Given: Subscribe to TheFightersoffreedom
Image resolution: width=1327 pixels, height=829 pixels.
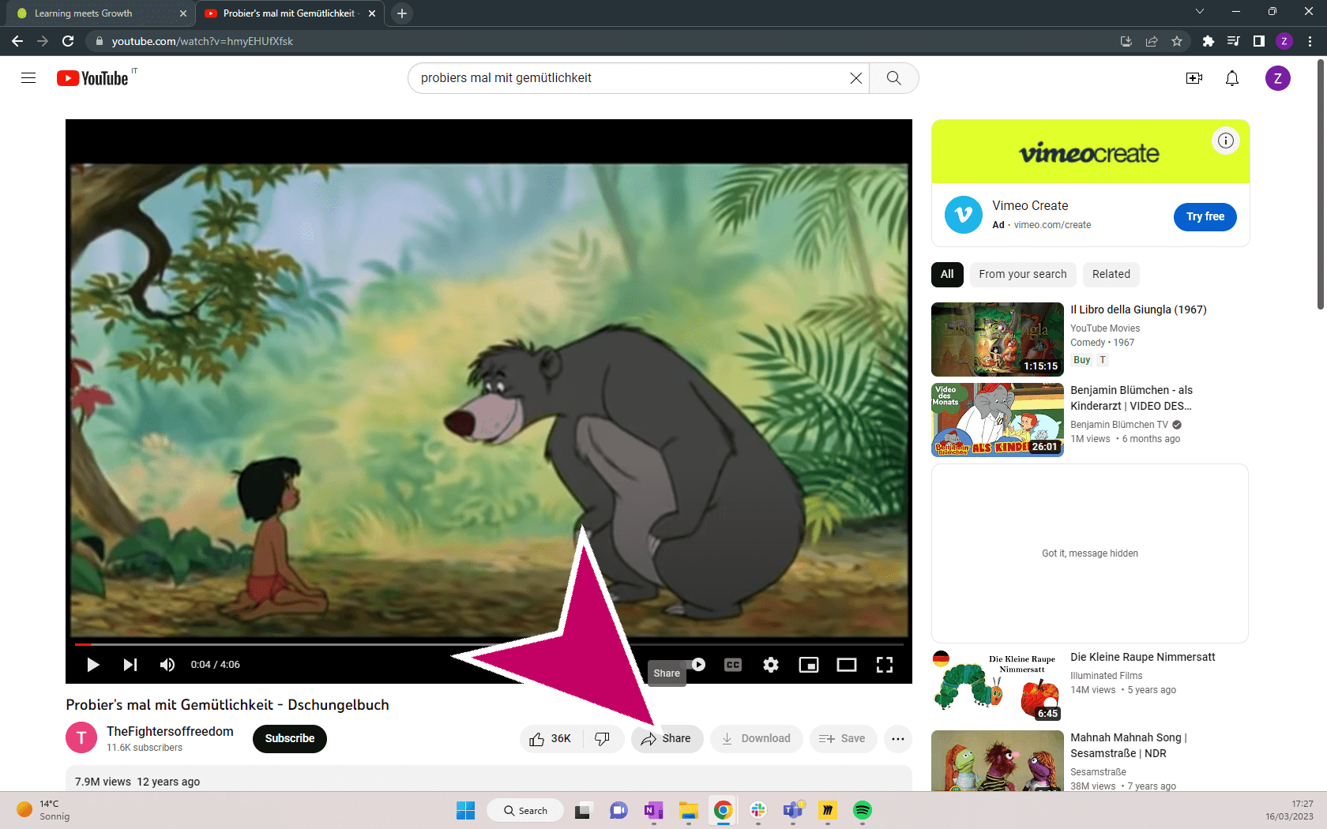Looking at the screenshot, I should point(290,739).
